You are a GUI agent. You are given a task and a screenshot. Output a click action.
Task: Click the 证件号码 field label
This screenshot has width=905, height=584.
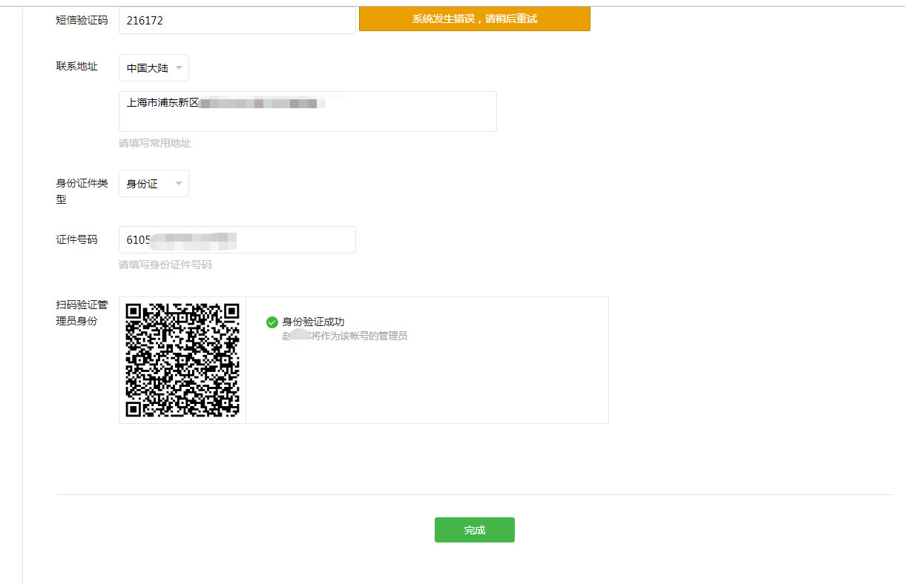[76, 239]
